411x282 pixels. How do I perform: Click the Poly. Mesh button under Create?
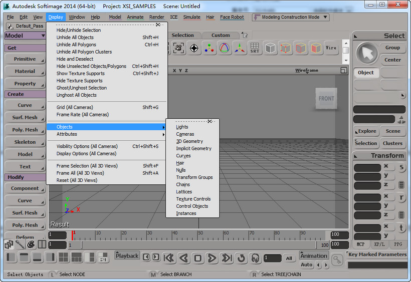25,130
